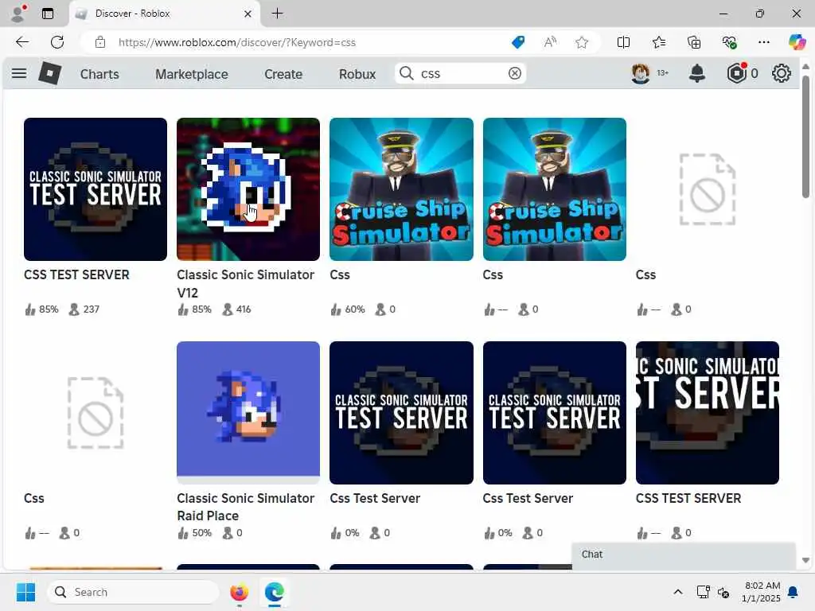Select the Robux nav item
This screenshot has width=815, height=611.
click(x=357, y=74)
